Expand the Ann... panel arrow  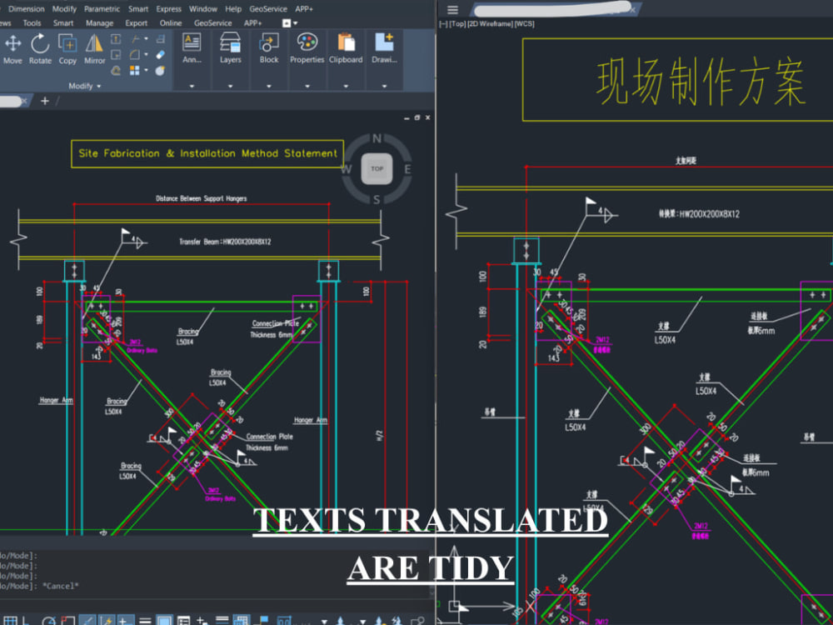[x=192, y=86]
